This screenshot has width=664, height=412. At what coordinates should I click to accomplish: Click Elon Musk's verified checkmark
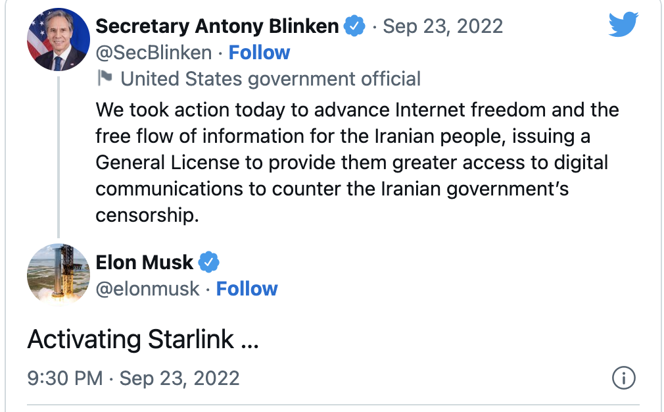click(x=209, y=261)
